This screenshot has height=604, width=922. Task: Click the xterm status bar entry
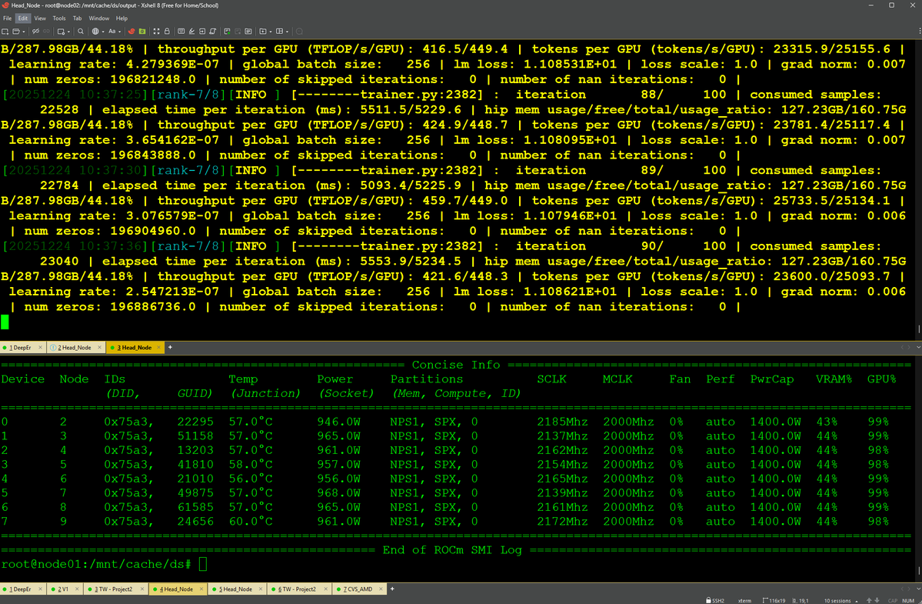(745, 600)
